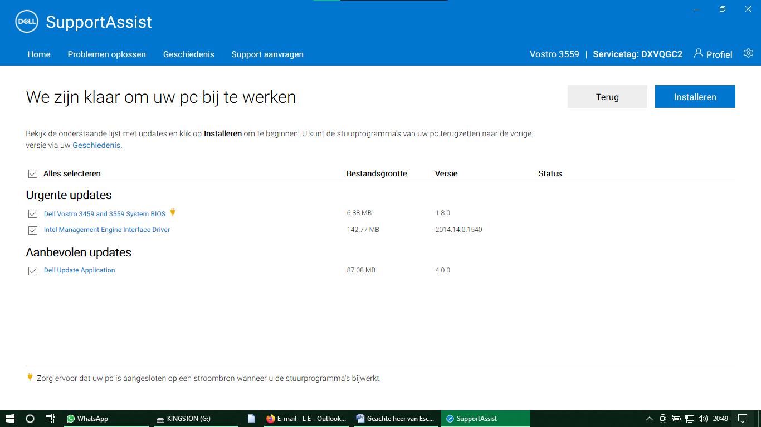Open the Geschiedenis link in description
This screenshot has width=761, height=427.
[x=96, y=146]
